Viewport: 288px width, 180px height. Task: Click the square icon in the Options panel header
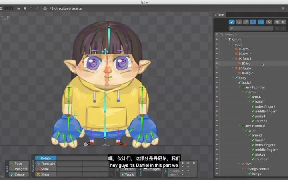click(188, 163)
